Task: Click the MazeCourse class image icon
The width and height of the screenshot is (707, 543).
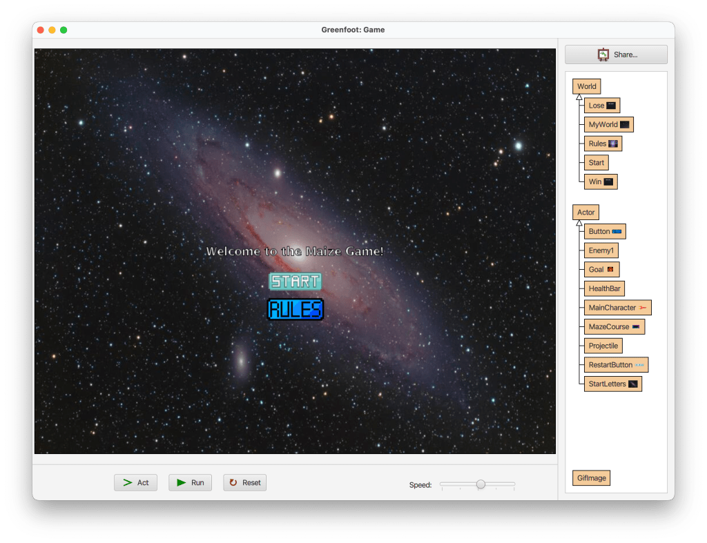Action: pyautogui.click(x=636, y=326)
